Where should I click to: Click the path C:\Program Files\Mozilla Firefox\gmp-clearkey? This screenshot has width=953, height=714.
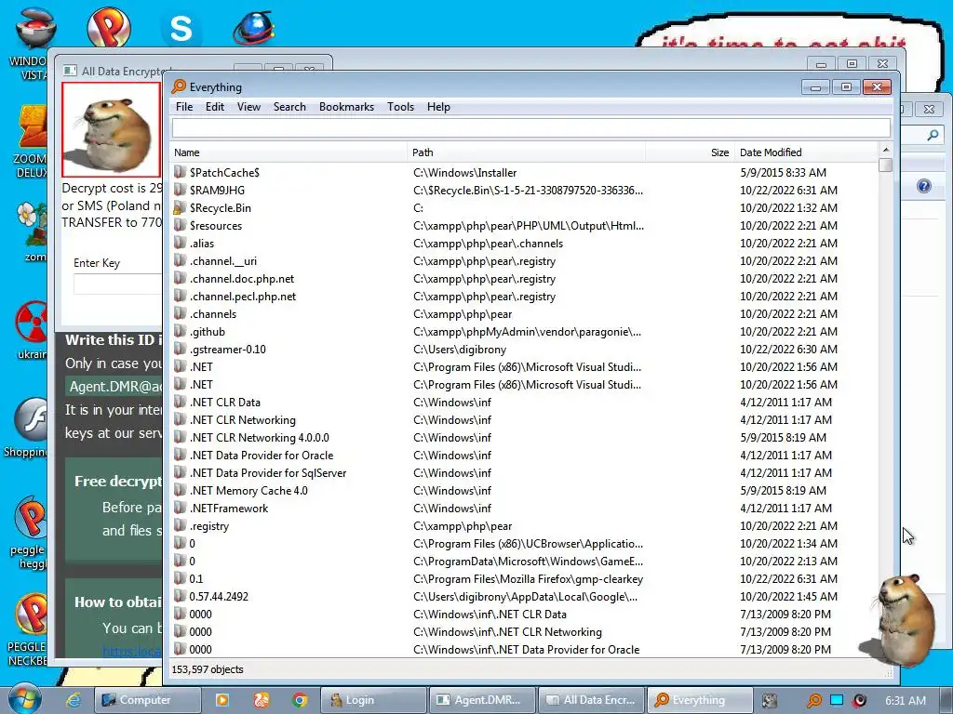[529, 578]
